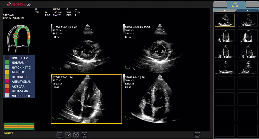Image resolution: width=259 pixels, height=139 pixels.
Task: Select segment 17 at the heart diagram apex
Action: (23, 26)
